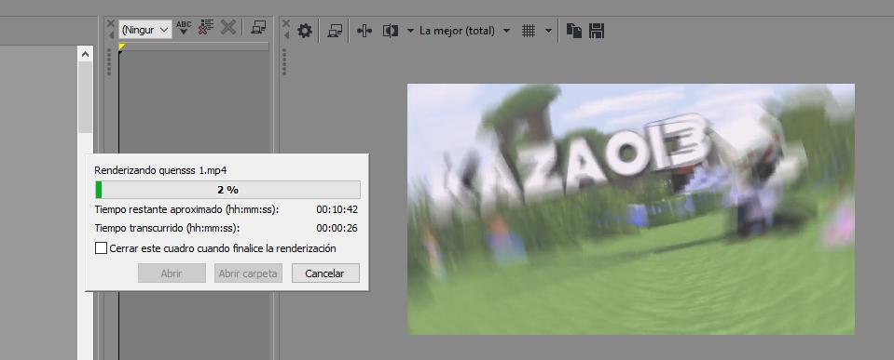The width and height of the screenshot is (894, 360).
Task: Click the vertical scrollbar thumb of the left panel
Action: pyautogui.click(x=85, y=98)
